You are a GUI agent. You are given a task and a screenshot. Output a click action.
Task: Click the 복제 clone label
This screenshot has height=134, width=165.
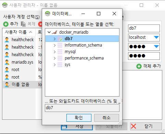point(31,24)
